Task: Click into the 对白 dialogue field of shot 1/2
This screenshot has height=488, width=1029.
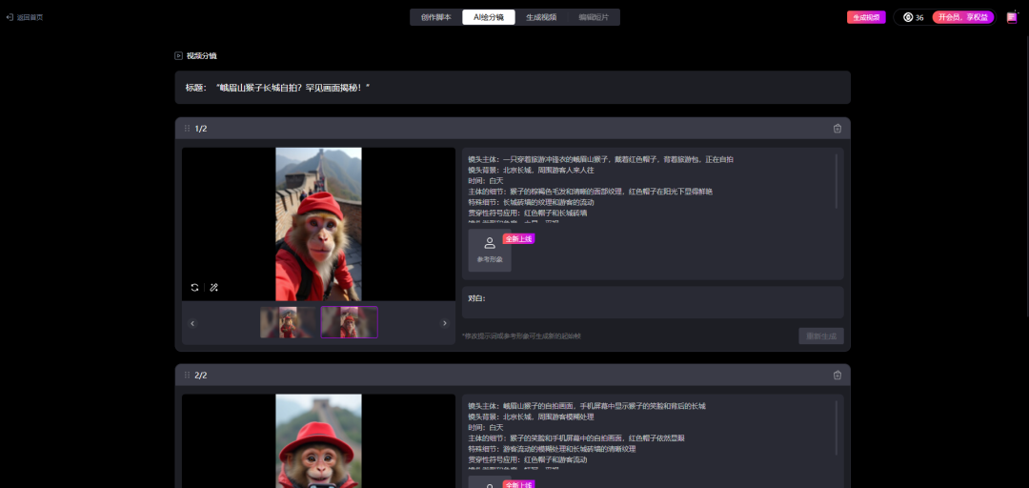Action: (653, 302)
